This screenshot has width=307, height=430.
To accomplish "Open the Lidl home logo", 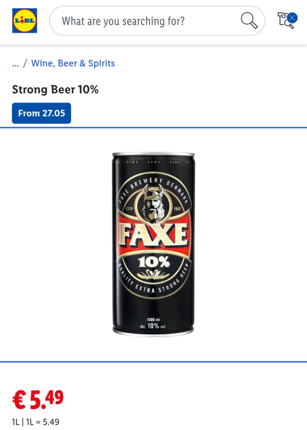I will pos(25,21).
